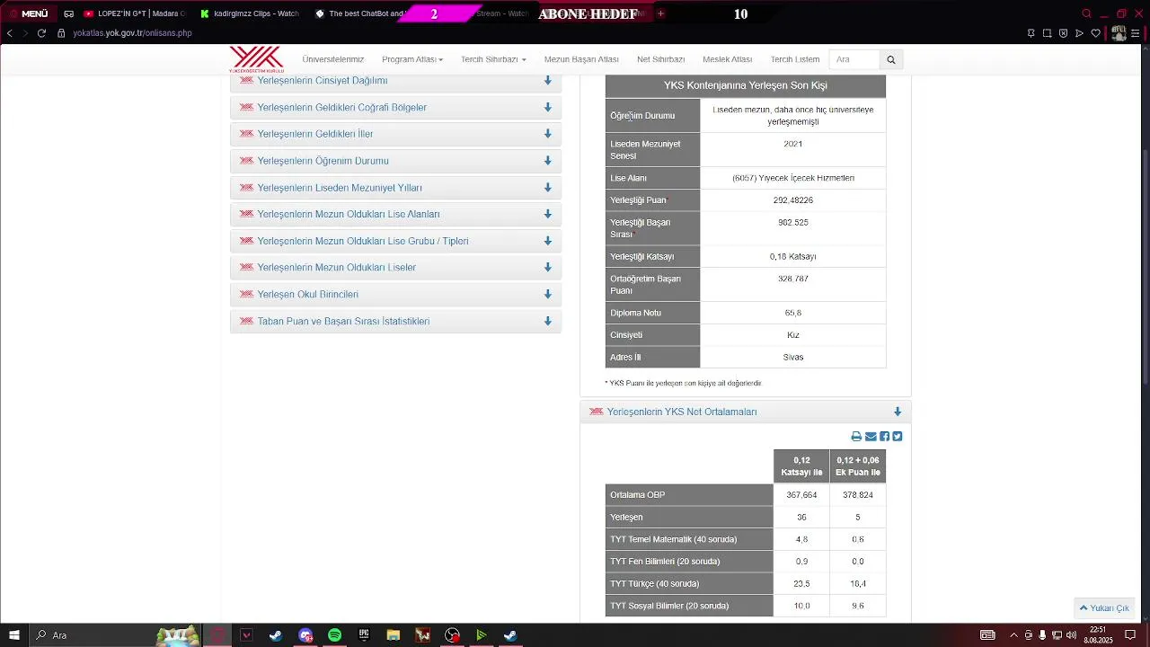Click the Yerleştiği Başarı Sırası value 982.525
This screenshot has width=1150, height=647.
coord(793,223)
